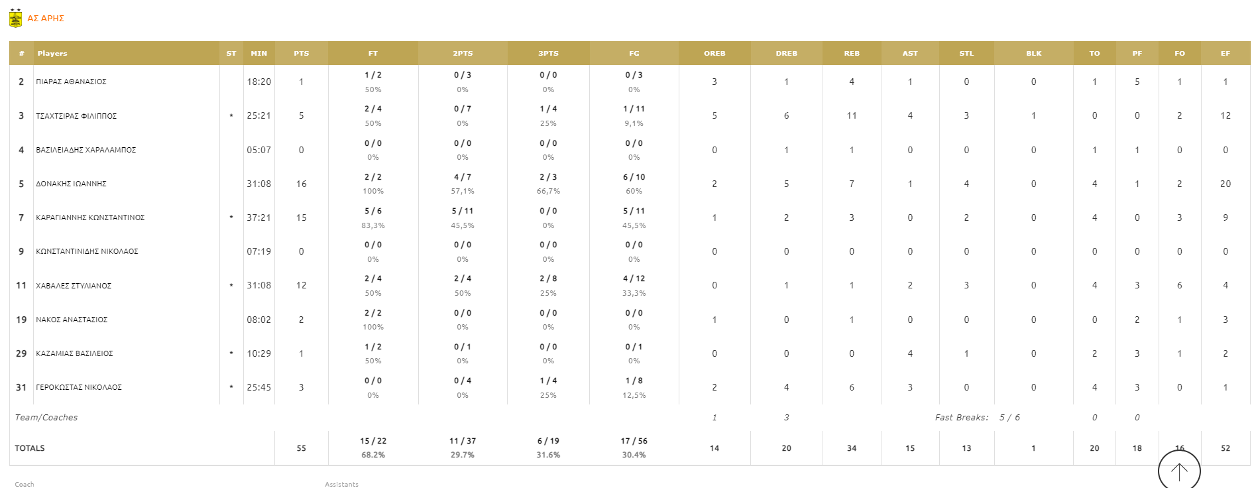Open player ΠΙΑΡΑΣ ΑΘΑΝΑΣΙΟΣ

[71, 82]
